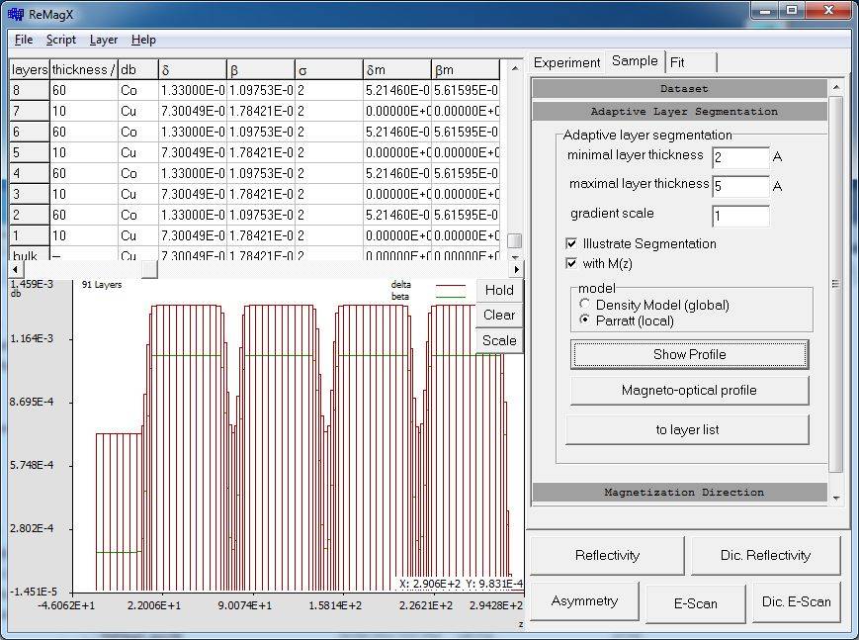Select the Parratt (local) radio option
The height and width of the screenshot is (640, 859).
(x=586, y=320)
